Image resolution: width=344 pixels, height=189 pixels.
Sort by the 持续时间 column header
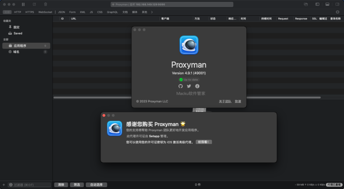click(266, 19)
